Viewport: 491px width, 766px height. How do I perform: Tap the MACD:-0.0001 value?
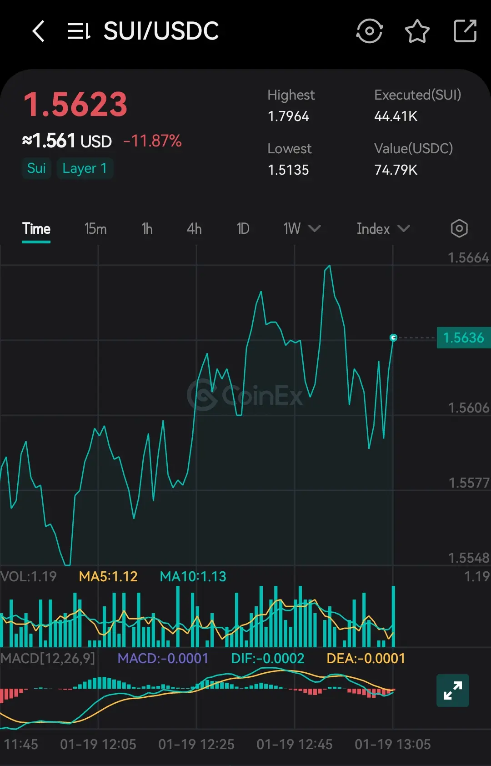(x=163, y=658)
